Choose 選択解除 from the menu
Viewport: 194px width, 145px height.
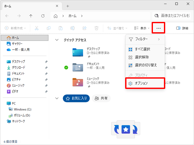(145, 57)
